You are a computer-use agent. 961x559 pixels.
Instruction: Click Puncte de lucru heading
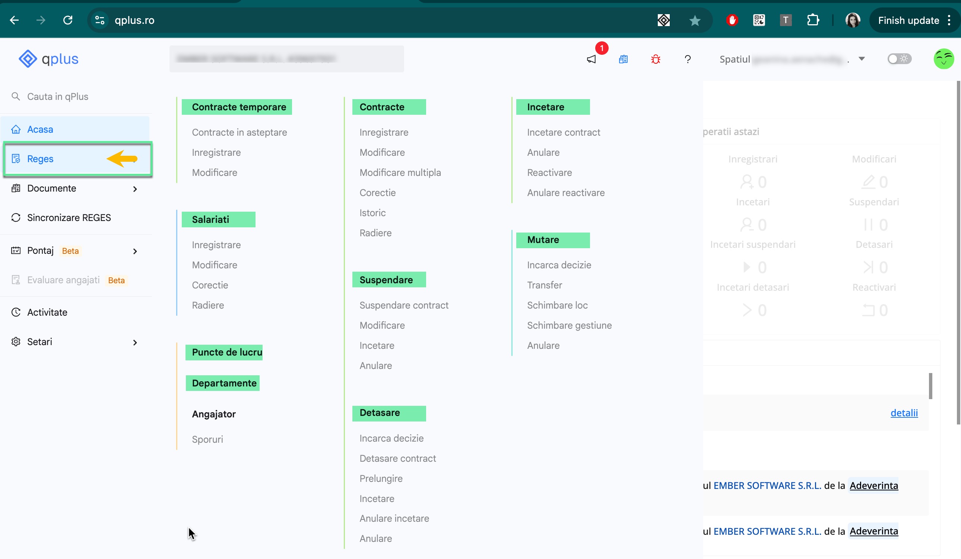[x=227, y=352]
